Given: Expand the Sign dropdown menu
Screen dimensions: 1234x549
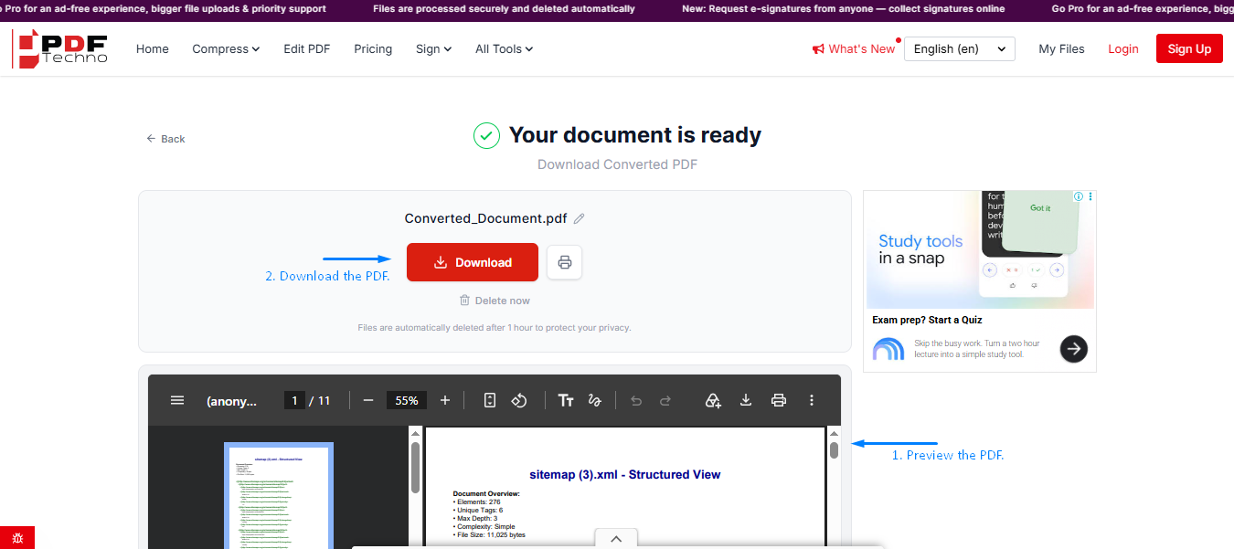Looking at the screenshot, I should [x=433, y=49].
